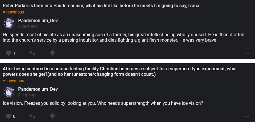Click the quote icon under the Peter Parker answer
This screenshot has height=122, width=255.
pos(33,53)
